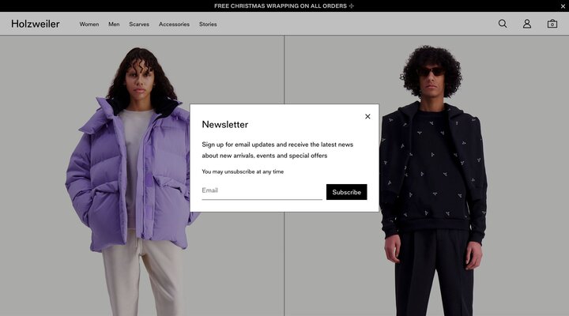Click the newsletter sign-up description text
The width and height of the screenshot is (569, 316).
point(277,150)
